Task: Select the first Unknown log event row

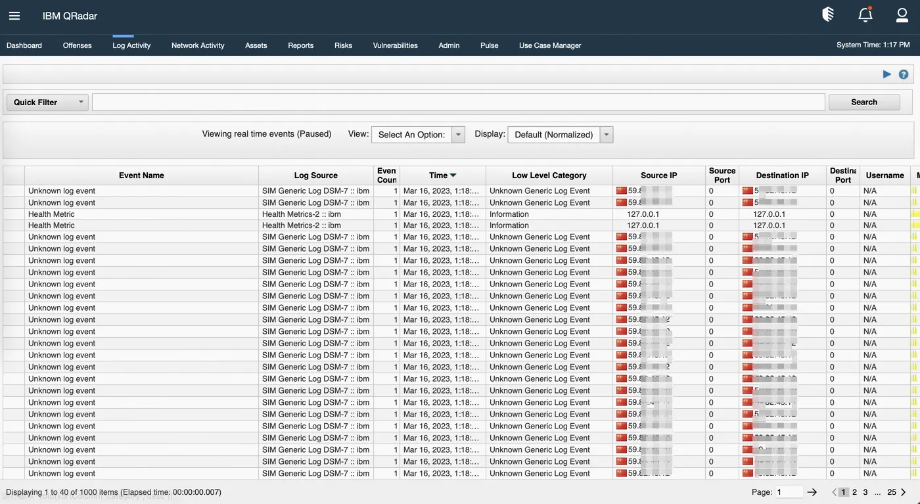Action: click(460, 191)
